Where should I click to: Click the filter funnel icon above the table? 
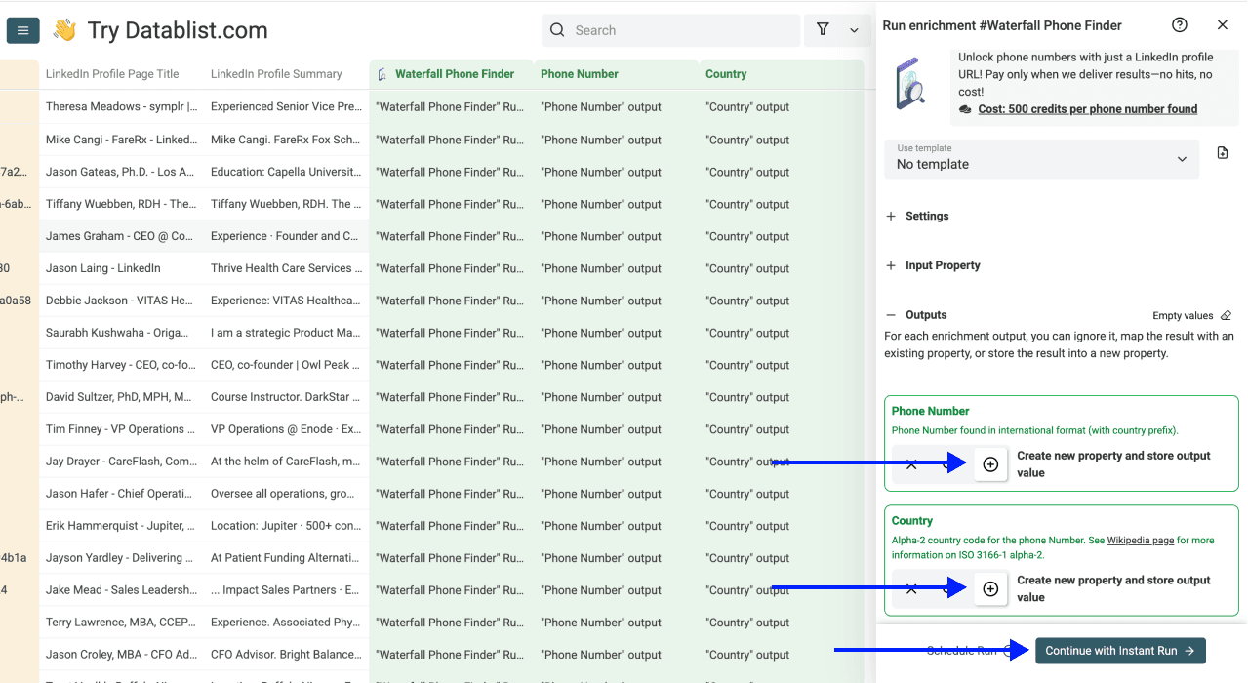823,30
